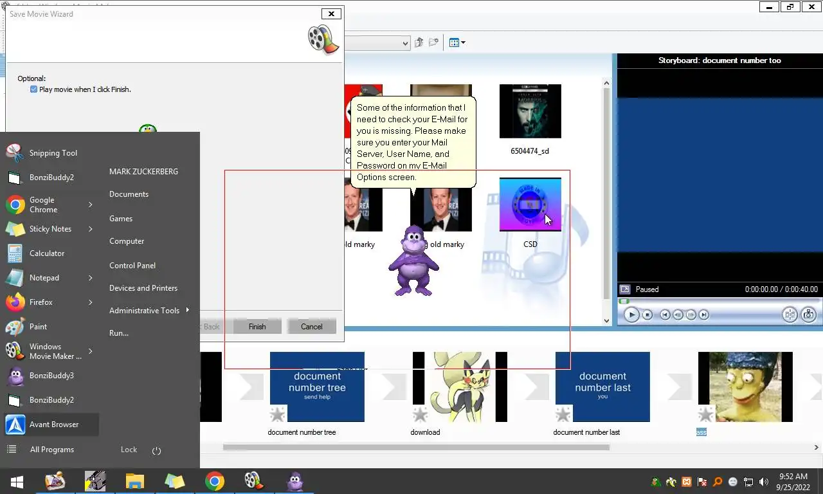This screenshot has height=494, width=823.
Task: Select the CSD clip thumbnail
Action: pos(530,204)
